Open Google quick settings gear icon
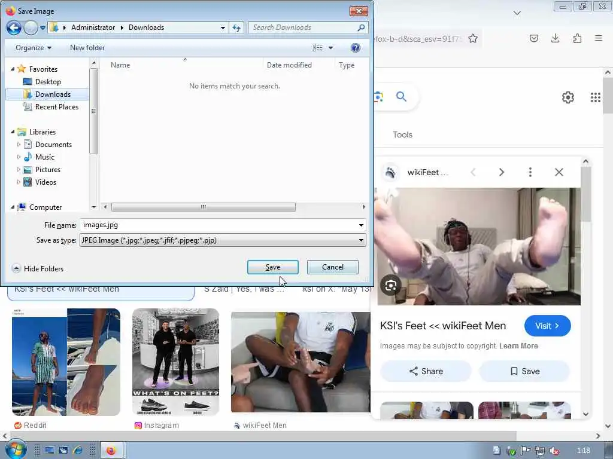 click(x=568, y=97)
